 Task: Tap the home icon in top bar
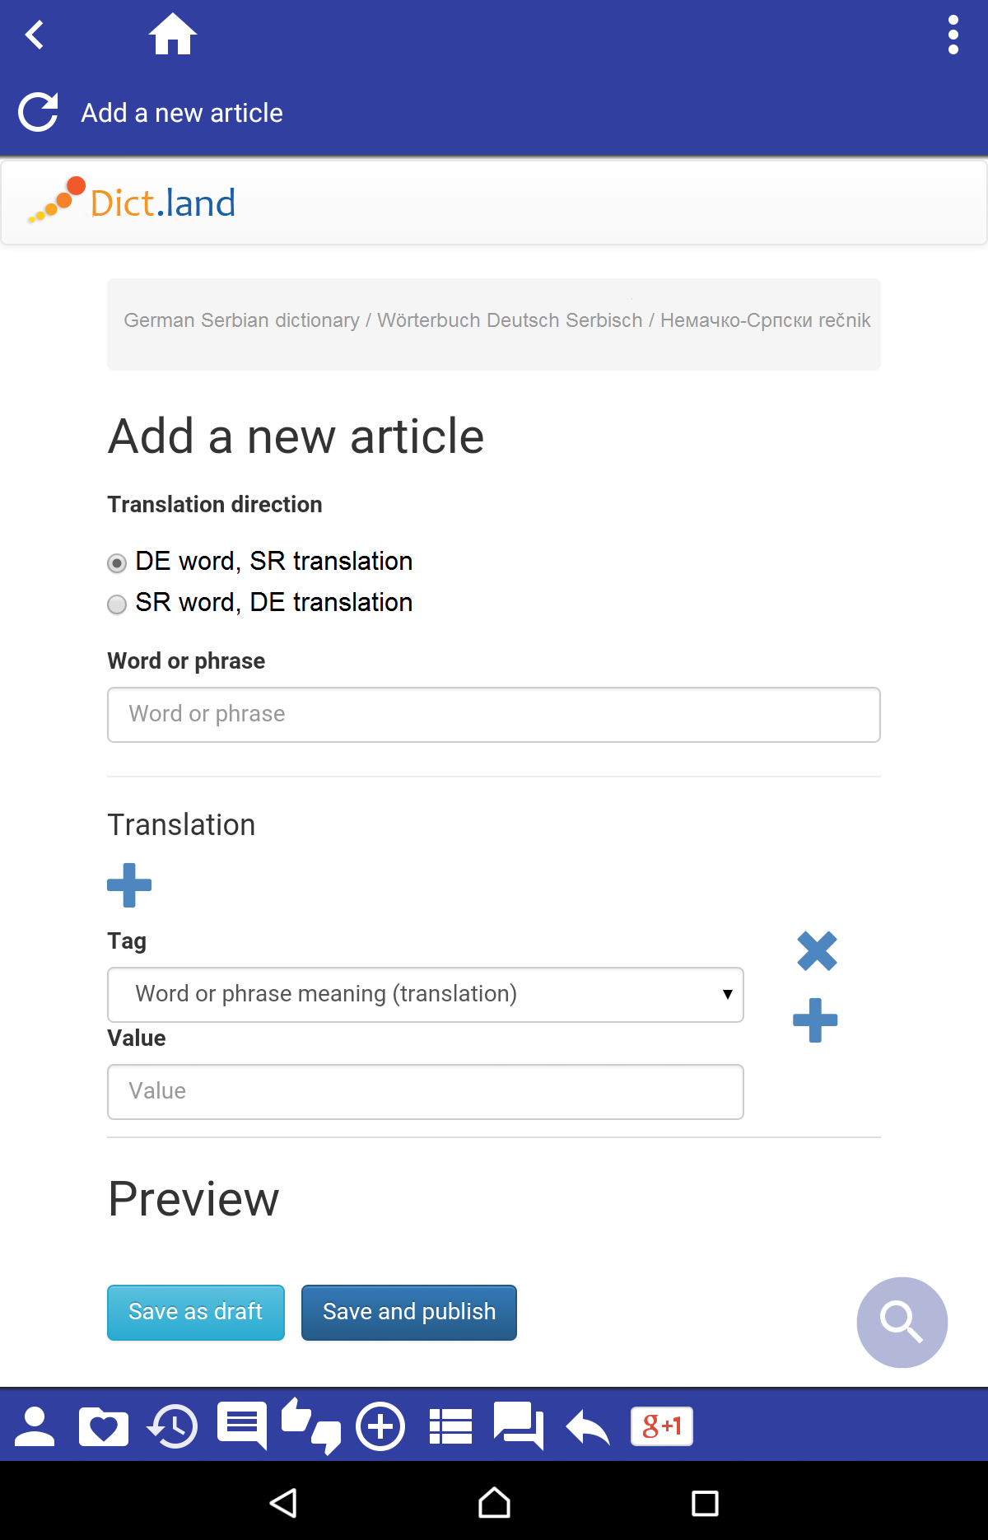click(173, 35)
